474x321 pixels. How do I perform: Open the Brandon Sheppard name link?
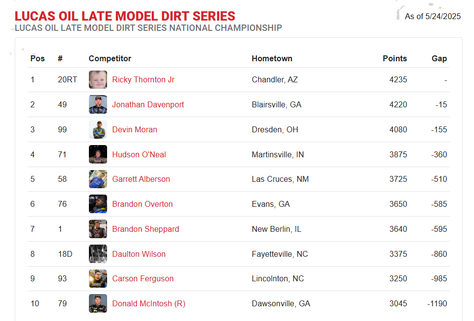coord(145,229)
